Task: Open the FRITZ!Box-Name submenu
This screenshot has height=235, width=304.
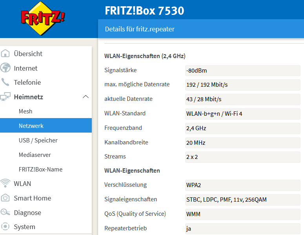Action: 40,169
